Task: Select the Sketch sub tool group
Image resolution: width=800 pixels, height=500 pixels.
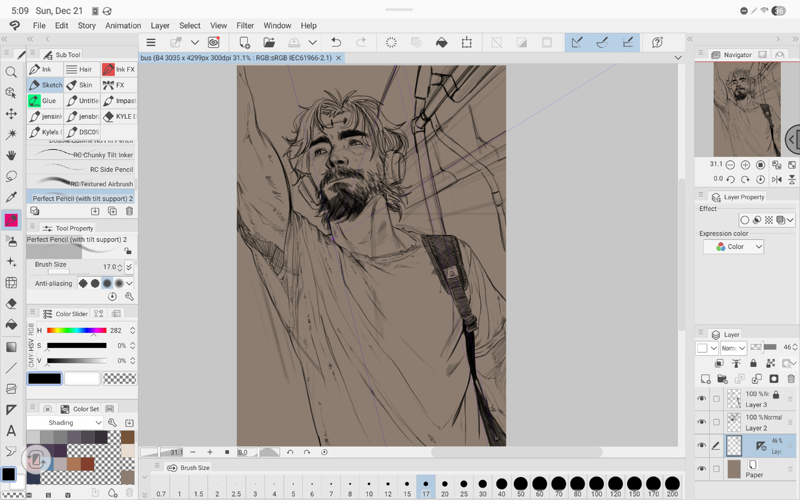Action: (46, 85)
